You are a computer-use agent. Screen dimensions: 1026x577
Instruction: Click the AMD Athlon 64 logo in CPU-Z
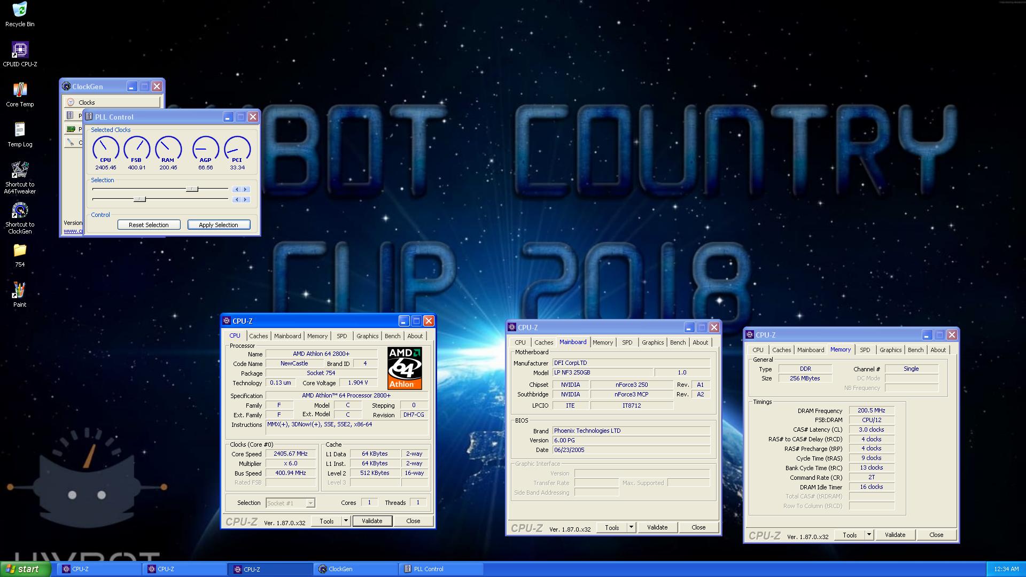405,368
